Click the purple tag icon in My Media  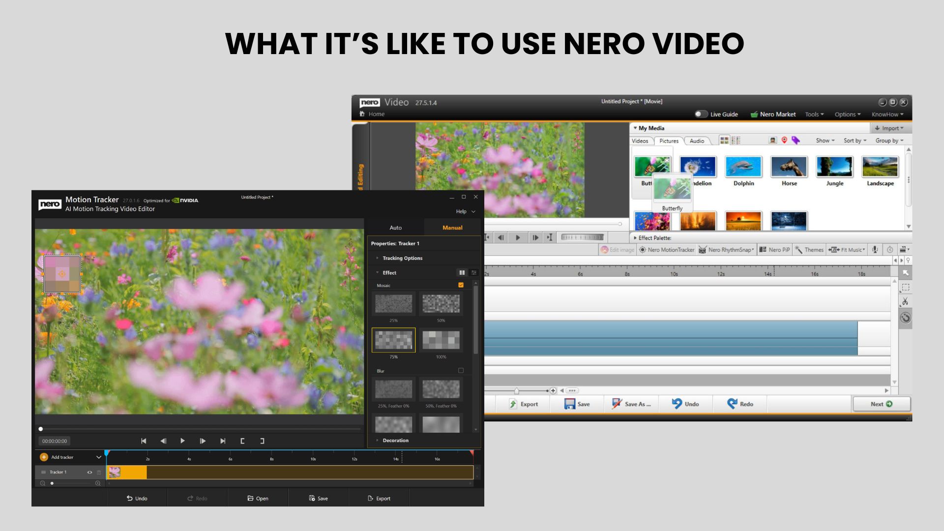pyautogui.click(x=796, y=141)
